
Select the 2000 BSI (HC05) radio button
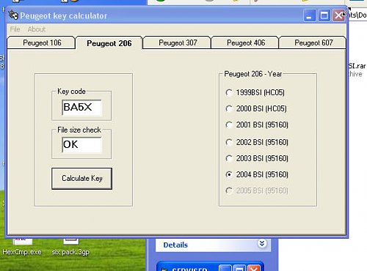point(229,108)
